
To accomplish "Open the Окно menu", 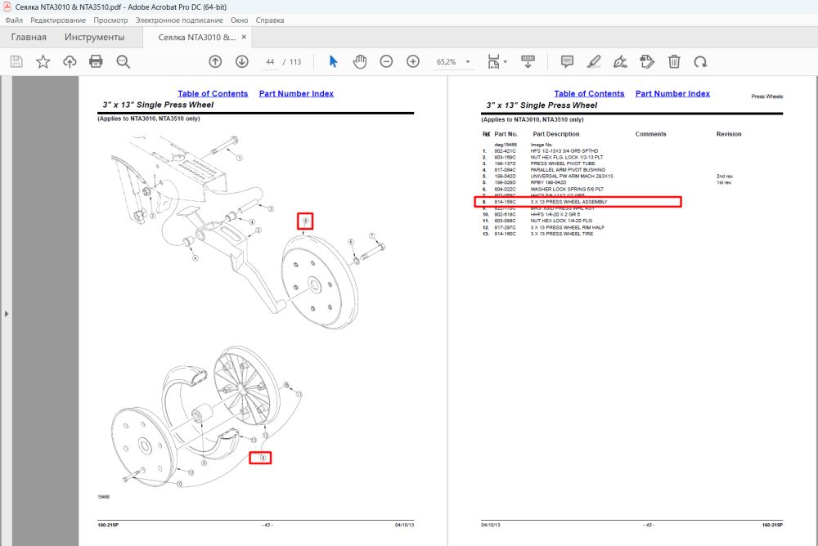I will click(x=239, y=20).
